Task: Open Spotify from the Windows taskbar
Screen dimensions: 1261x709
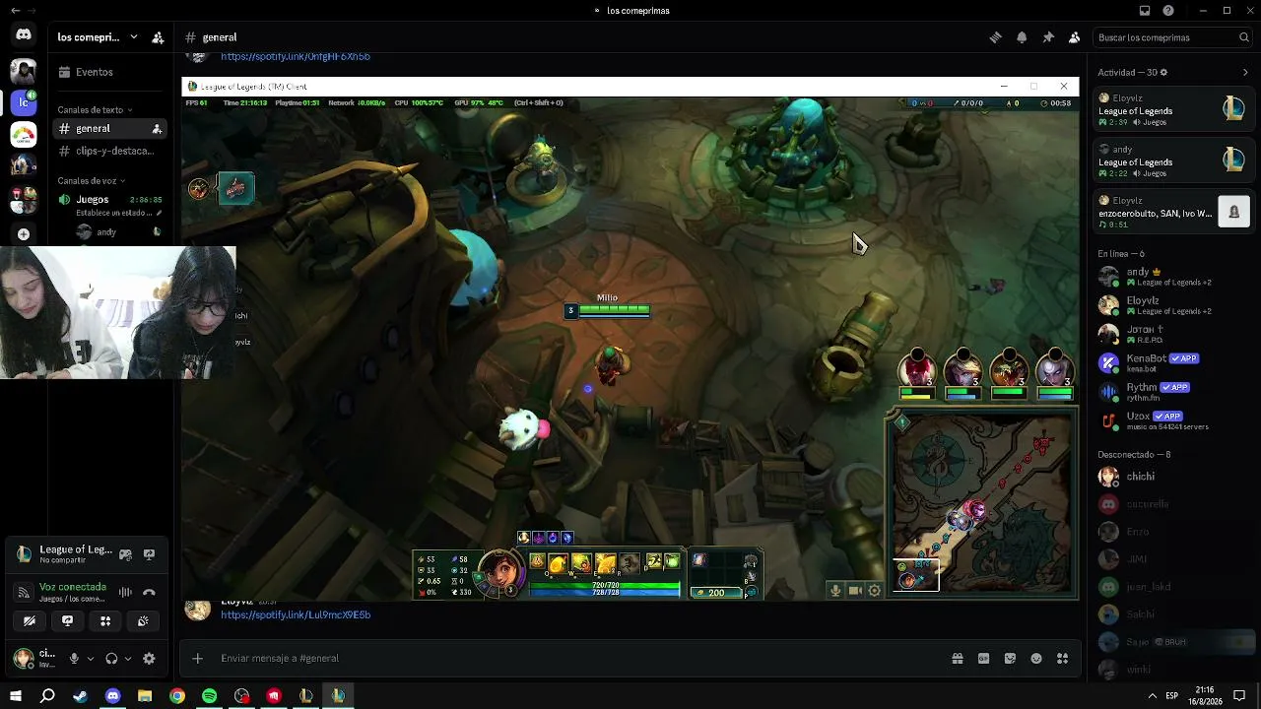Action: click(x=209, y=696)
